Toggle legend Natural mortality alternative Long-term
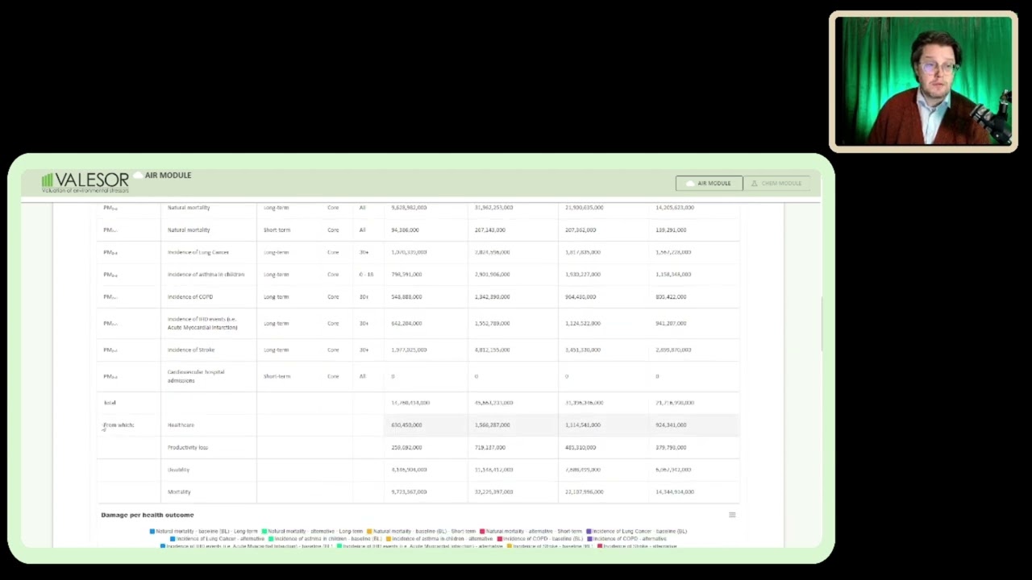This screenshot has width=1032, height=580. pos(312,532)
